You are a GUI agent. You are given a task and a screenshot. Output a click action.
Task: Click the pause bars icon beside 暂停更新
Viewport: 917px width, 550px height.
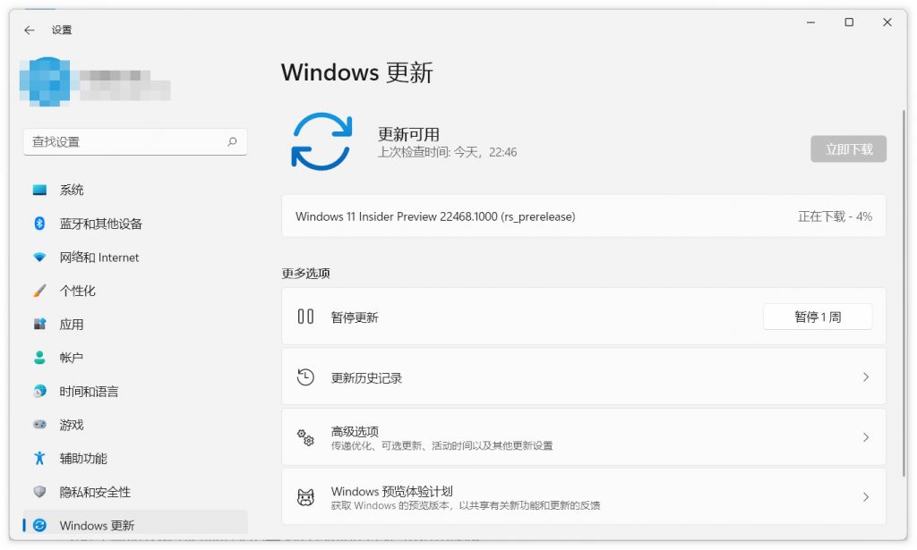click(x=305, y=317)
